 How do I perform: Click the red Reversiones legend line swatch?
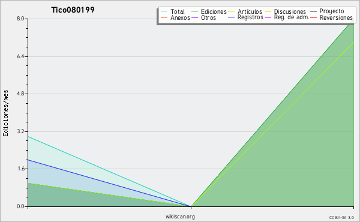click(x=314, y=17)
